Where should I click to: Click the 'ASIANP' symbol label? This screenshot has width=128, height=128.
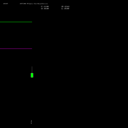[x=5, y=4]
